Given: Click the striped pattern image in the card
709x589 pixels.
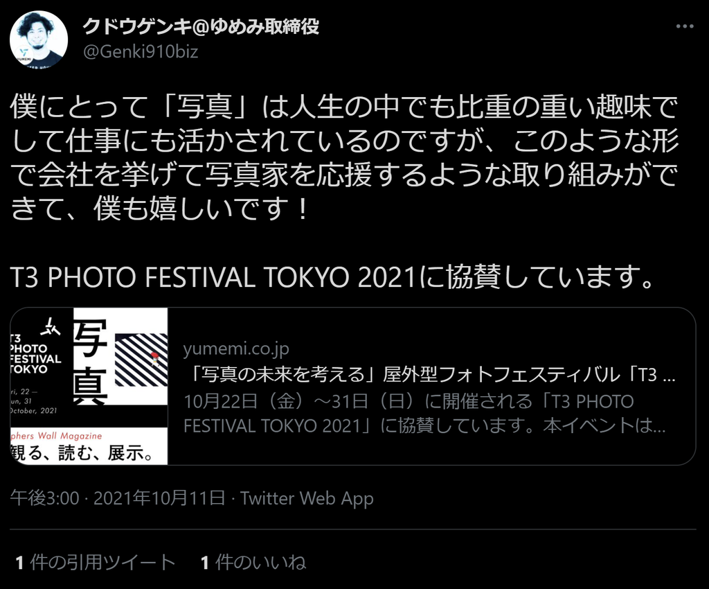Looking at the screenshot, I should tap(141, 360).
